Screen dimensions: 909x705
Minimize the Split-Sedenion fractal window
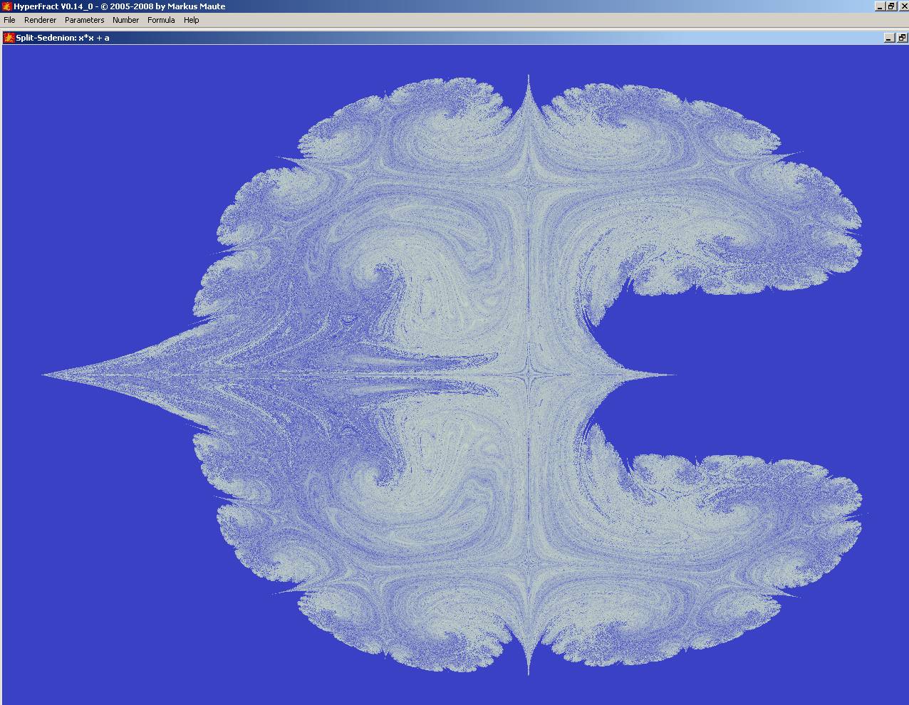[889, 38]
